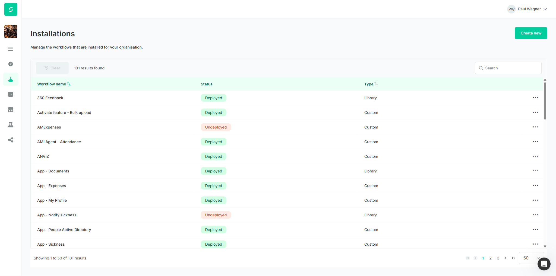Open actions menu for AMI Agent - Attendance
The height and width of the screenshot is (276, 556).
click(x=535, y=142)
